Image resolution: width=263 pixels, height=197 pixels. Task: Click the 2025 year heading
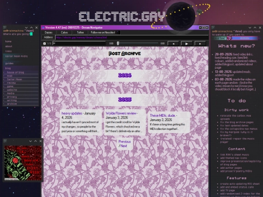pyautogui.click(x=125, y=100)
